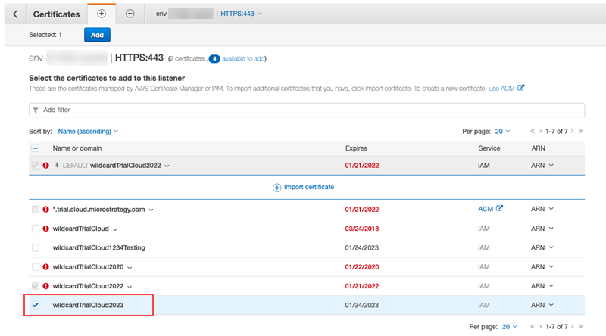Image resolution: width=606 pixels, height=336 pixels.
Task: Switch to the Certificates tab
Action: (x=58, y=14)
